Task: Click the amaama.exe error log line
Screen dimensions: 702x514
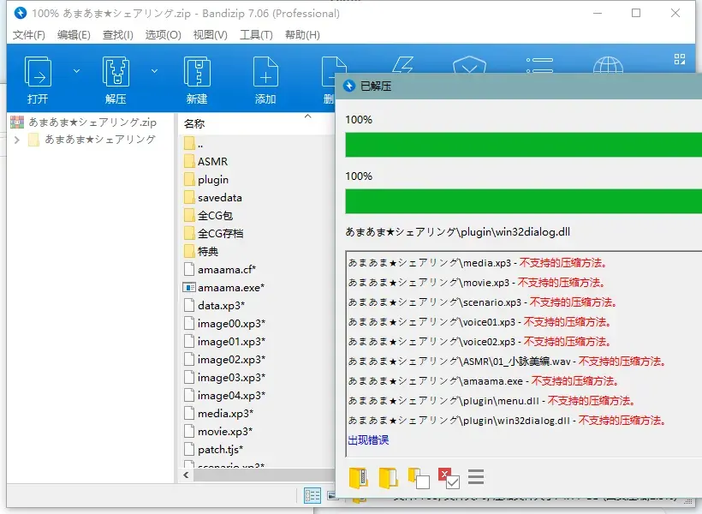Action: 484,381
